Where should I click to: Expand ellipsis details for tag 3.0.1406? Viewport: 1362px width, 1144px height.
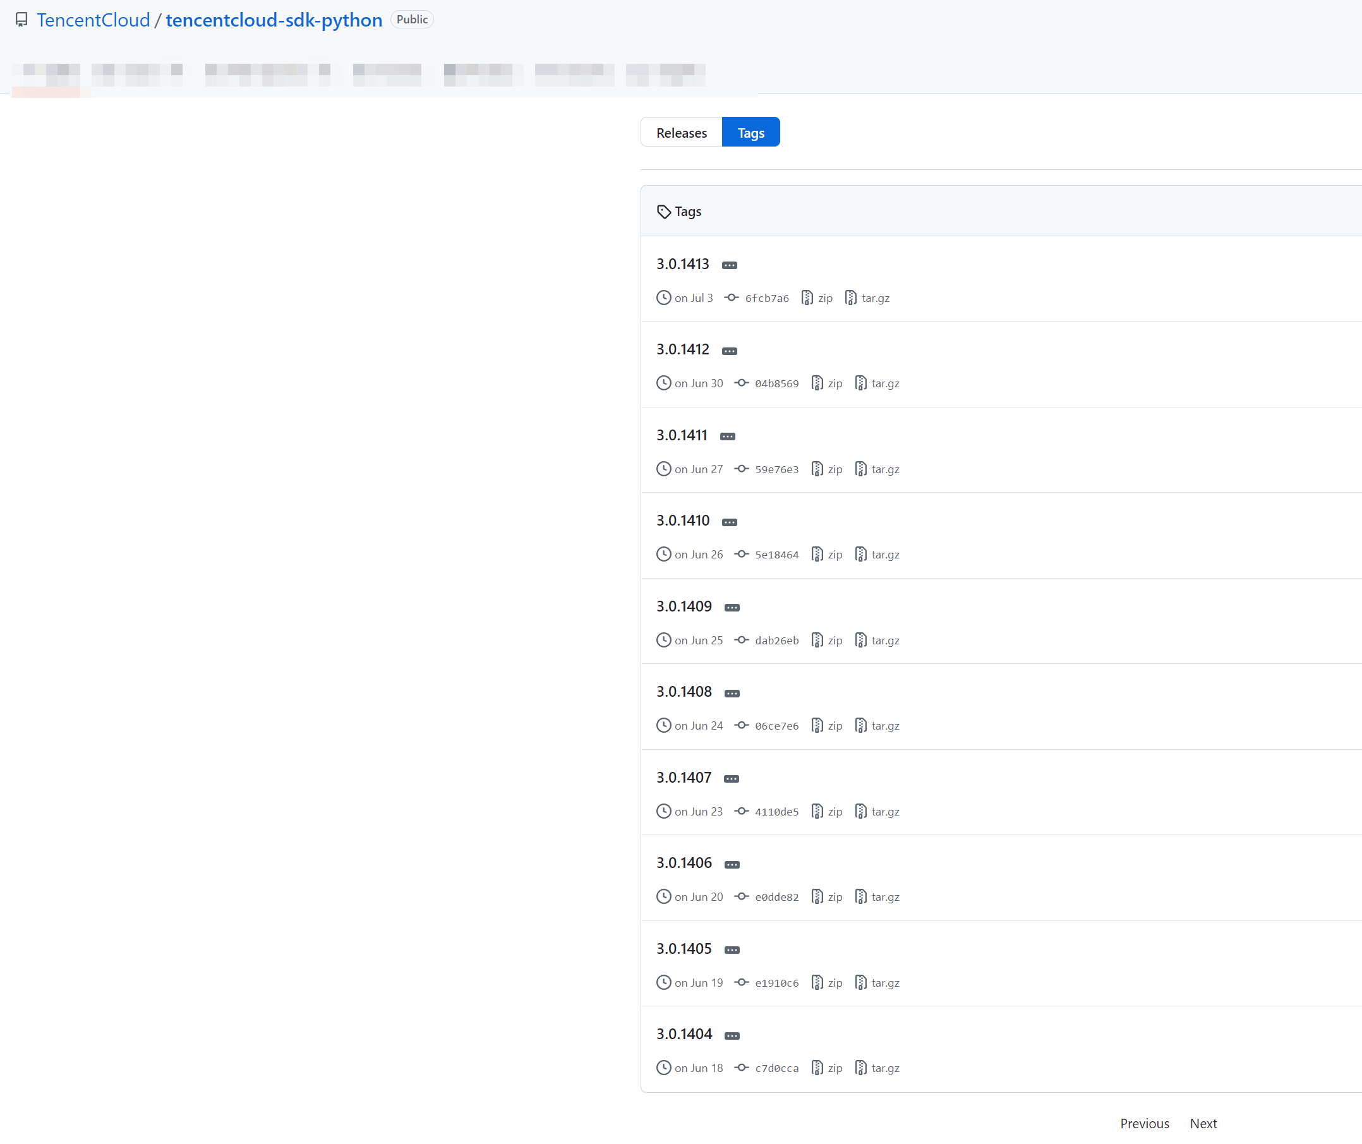pyautogui.click(x=732, y=865)
